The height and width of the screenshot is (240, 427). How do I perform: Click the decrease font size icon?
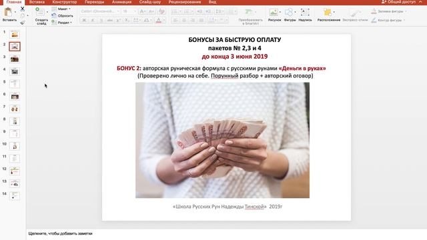[x=151, y=11]
